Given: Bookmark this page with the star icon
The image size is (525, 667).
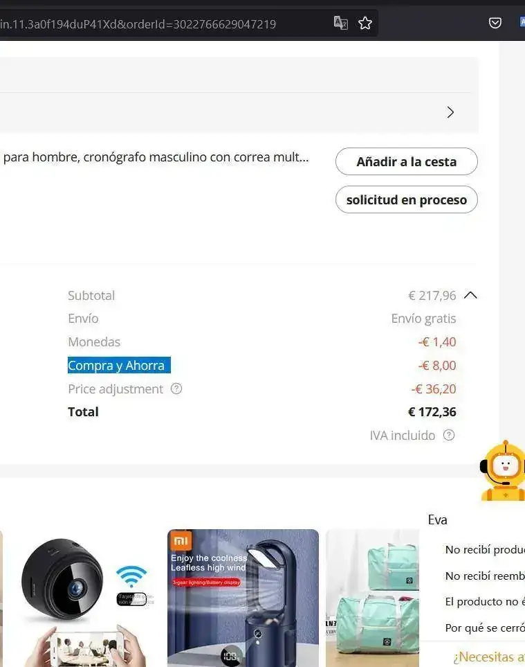Looking at the screenshot, I should click(365, 23).
